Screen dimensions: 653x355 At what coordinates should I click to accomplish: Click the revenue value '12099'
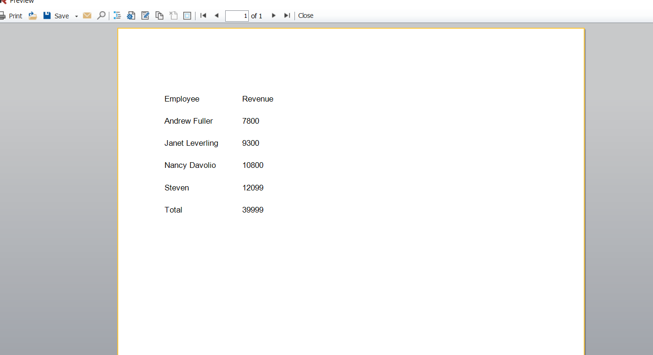coord(253,188)
